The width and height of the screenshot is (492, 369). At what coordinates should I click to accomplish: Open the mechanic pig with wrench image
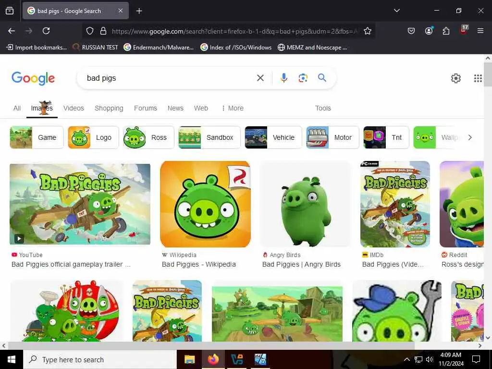pos(397,311)
